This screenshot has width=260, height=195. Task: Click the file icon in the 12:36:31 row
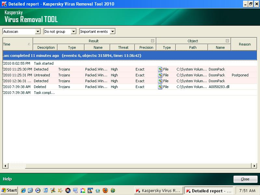click(x=160, y=81)
